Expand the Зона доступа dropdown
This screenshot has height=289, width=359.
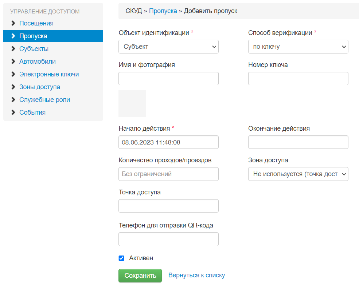pyautogui.click(x=298, y=174)
